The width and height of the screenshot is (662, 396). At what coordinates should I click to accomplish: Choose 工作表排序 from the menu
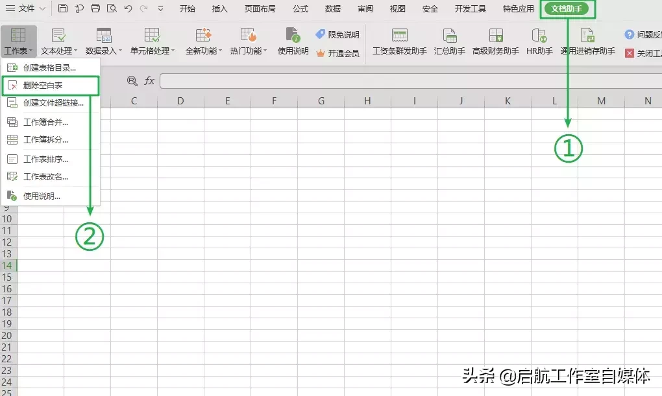[x=51, y=159]
